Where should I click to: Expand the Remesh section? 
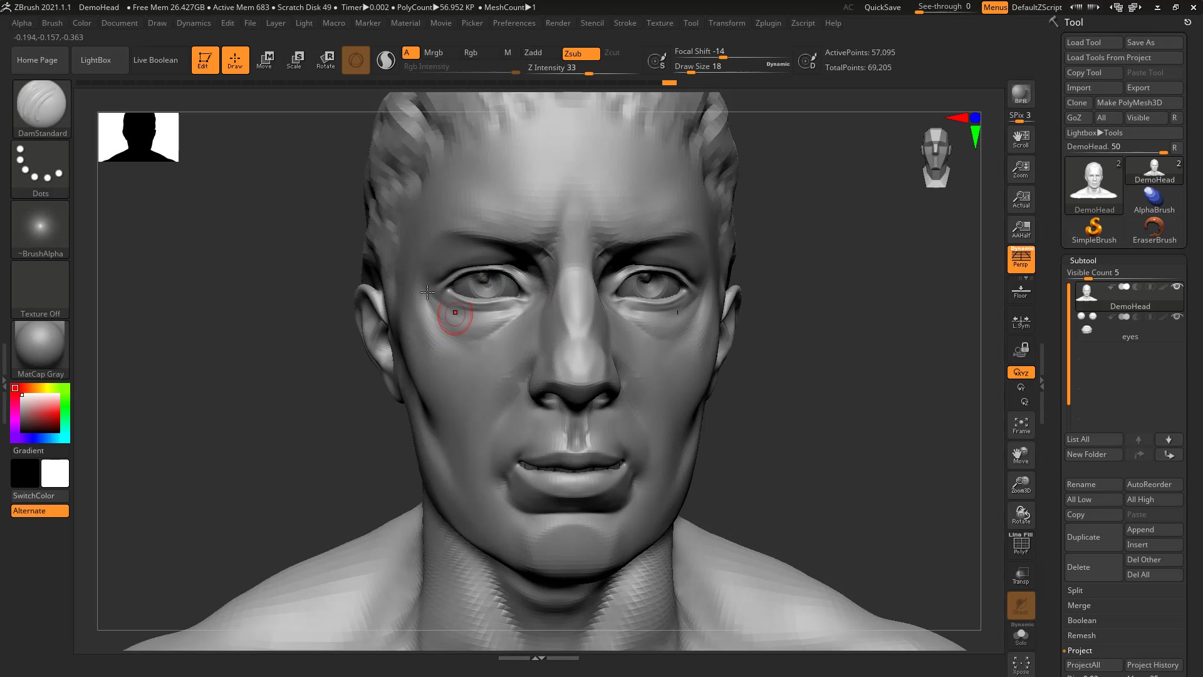[1081, 636]
